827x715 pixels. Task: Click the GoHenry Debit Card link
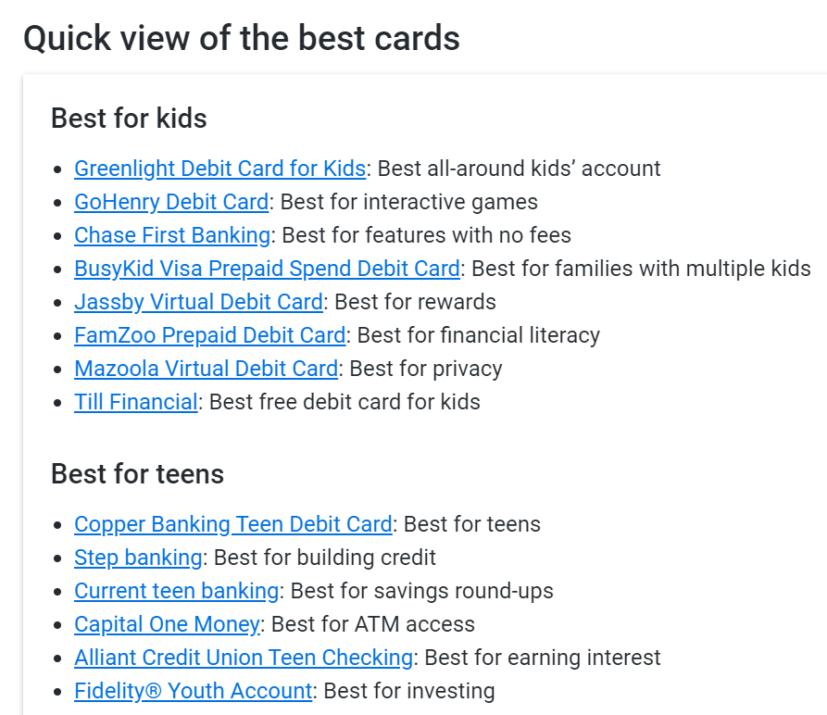[171, 202]
